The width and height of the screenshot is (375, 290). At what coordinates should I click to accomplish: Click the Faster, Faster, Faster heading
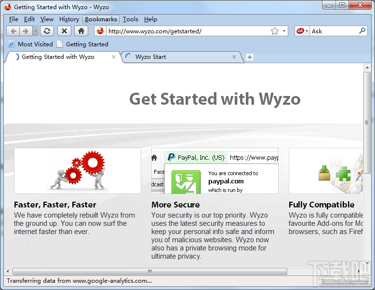pyautogui.click(x=55, y=205)
